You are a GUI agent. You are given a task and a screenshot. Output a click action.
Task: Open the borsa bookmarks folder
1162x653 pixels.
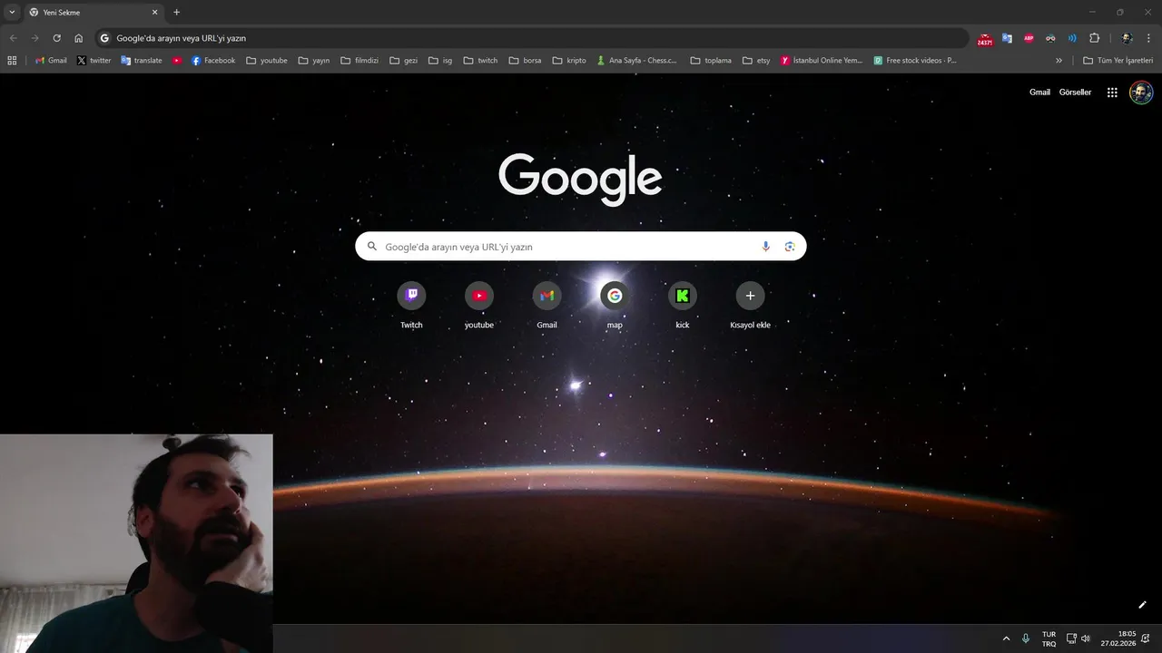(x=526, y=61)
